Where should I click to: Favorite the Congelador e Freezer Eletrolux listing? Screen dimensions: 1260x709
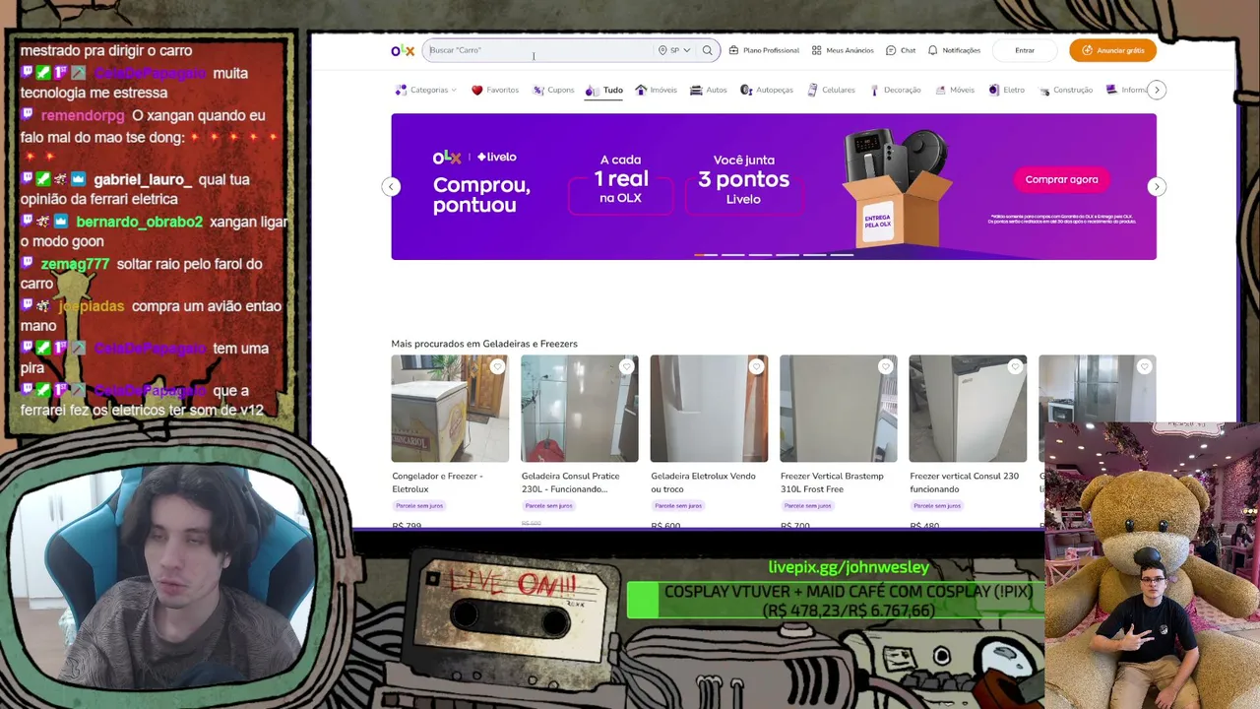497,366
